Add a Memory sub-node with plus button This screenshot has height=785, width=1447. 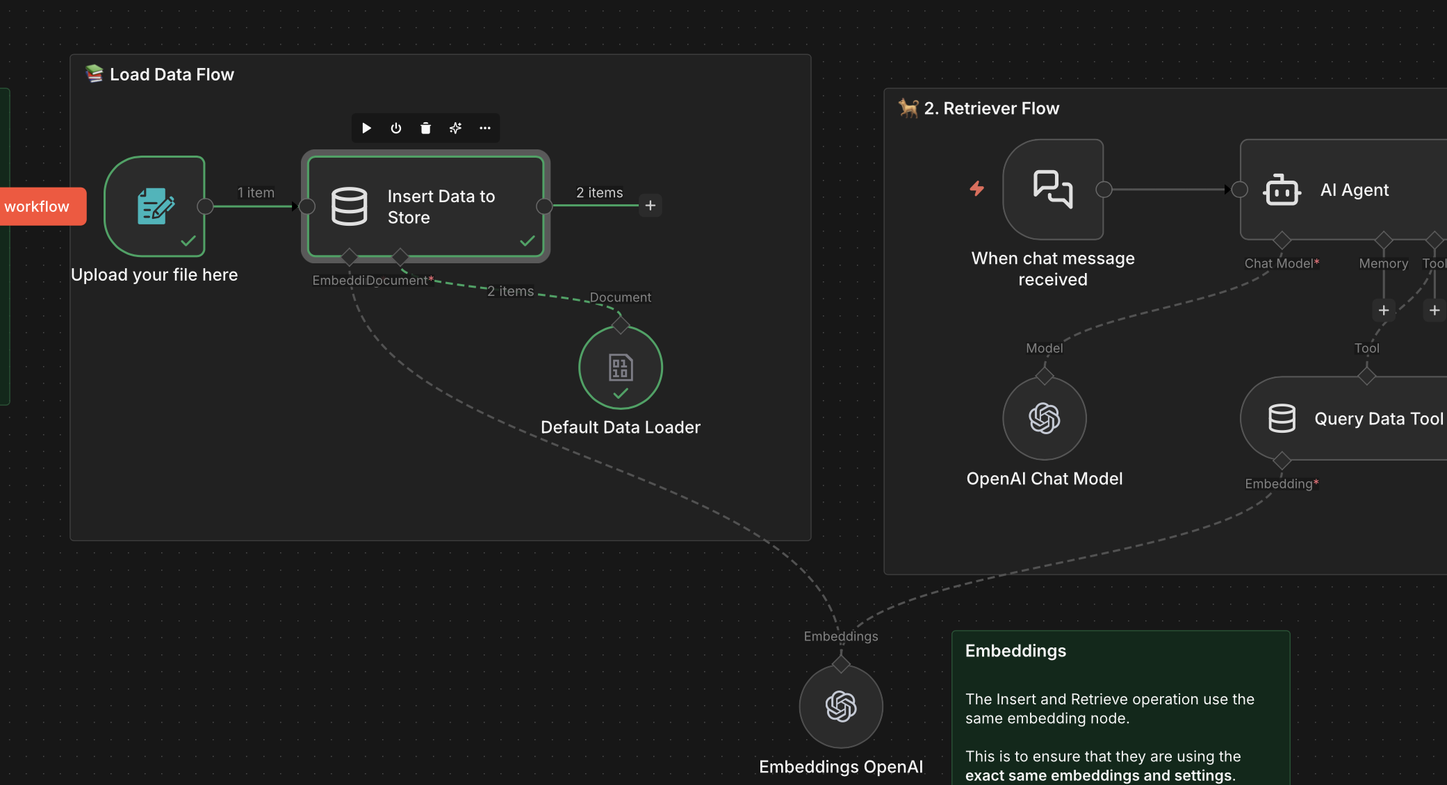coord(1384,311)
